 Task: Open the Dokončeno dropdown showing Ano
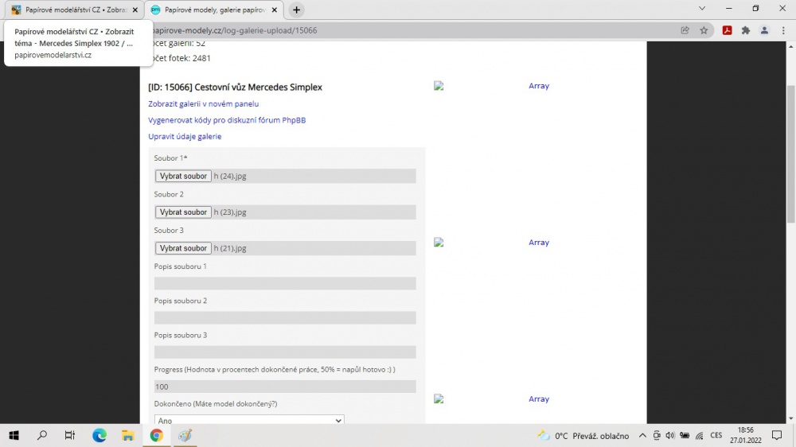(249, 420)
